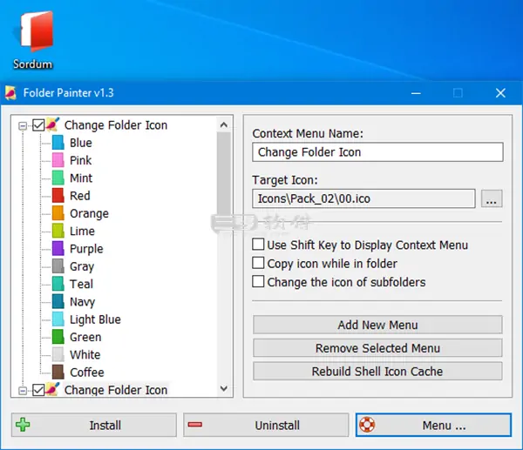
Task: Uncheck the first Change Folder Icon checkbox
Action: (38, 125)
